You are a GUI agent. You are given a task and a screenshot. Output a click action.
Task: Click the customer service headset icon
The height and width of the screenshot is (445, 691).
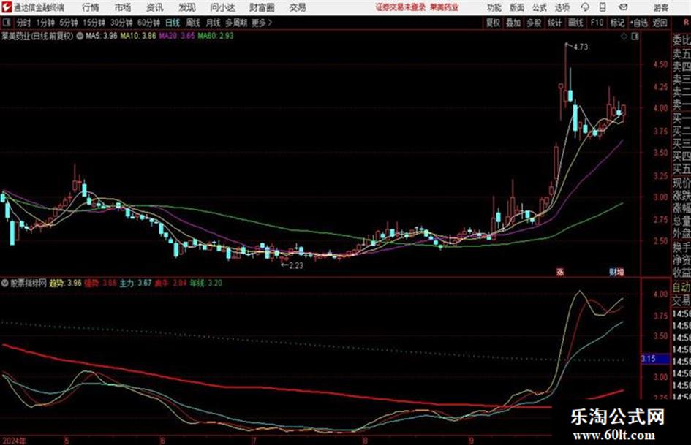click(x=585, y=7)
